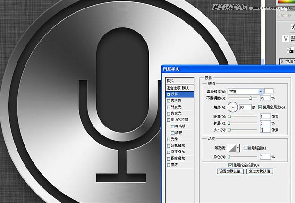Image resolution: width=295 pixels, height=203 pixels.
Task: Uncheck 使用全局光 use global light
Action: coord(260,107)
